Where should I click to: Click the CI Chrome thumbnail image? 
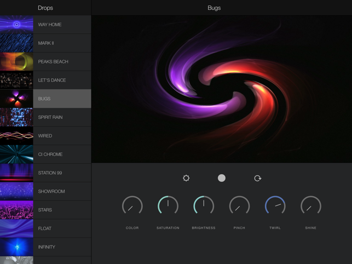point(16,154)
